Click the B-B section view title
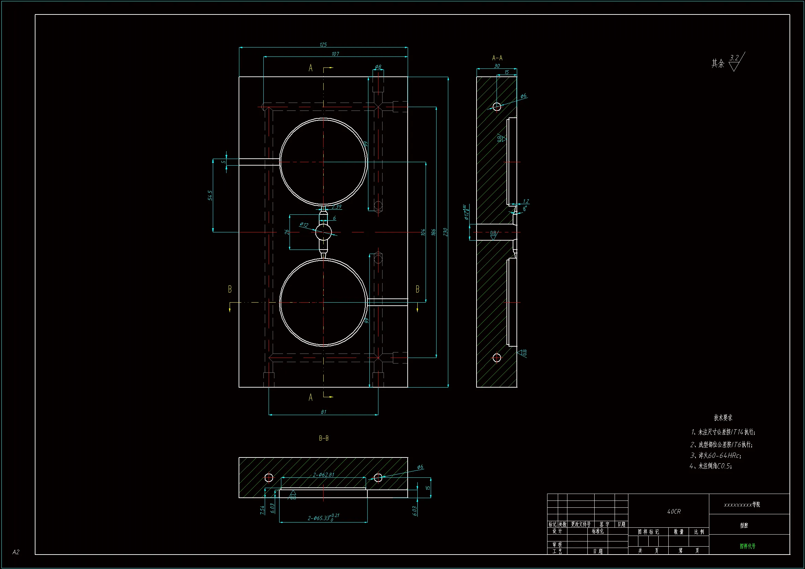Viewport: 805px width, 569px height. [x=324, y=438]
